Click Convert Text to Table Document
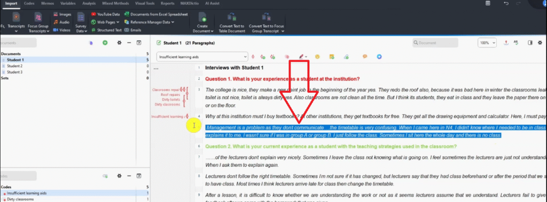547x202 pixels. click(x=232, y=23)
